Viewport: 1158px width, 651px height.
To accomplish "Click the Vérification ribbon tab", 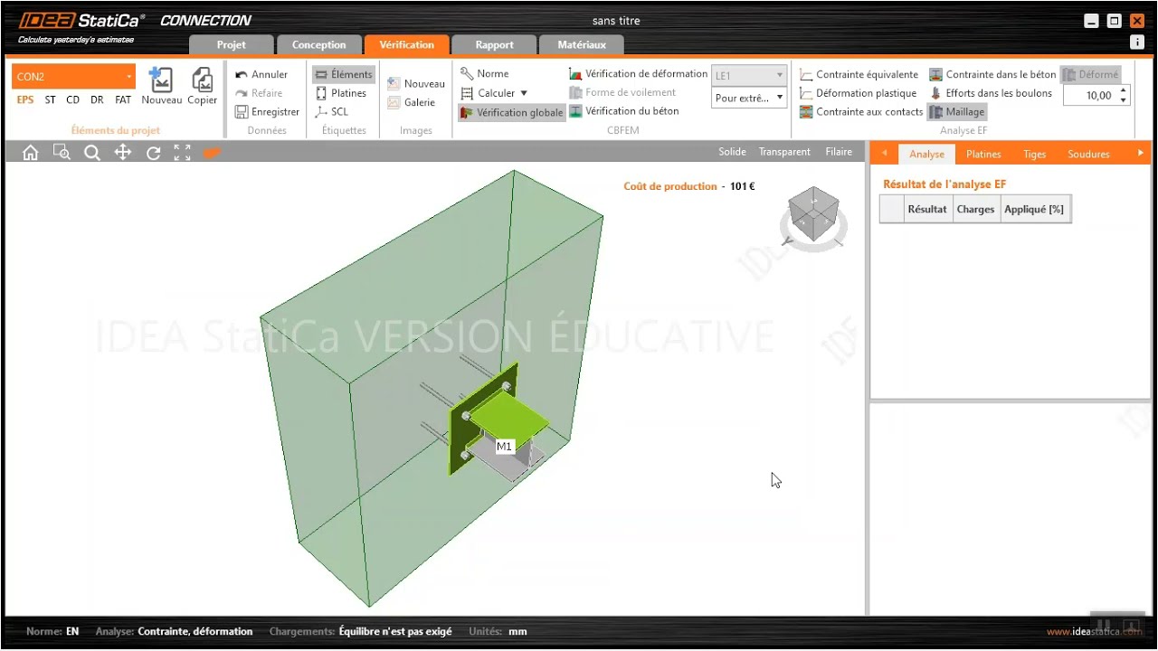I will point(407,44).
